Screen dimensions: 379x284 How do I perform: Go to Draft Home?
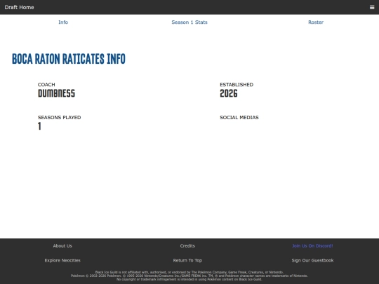coord(20,7)
